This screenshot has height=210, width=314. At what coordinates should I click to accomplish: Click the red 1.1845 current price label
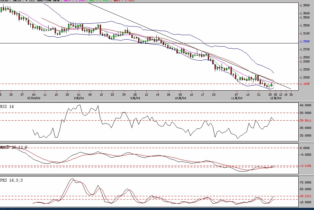(305, 84)
